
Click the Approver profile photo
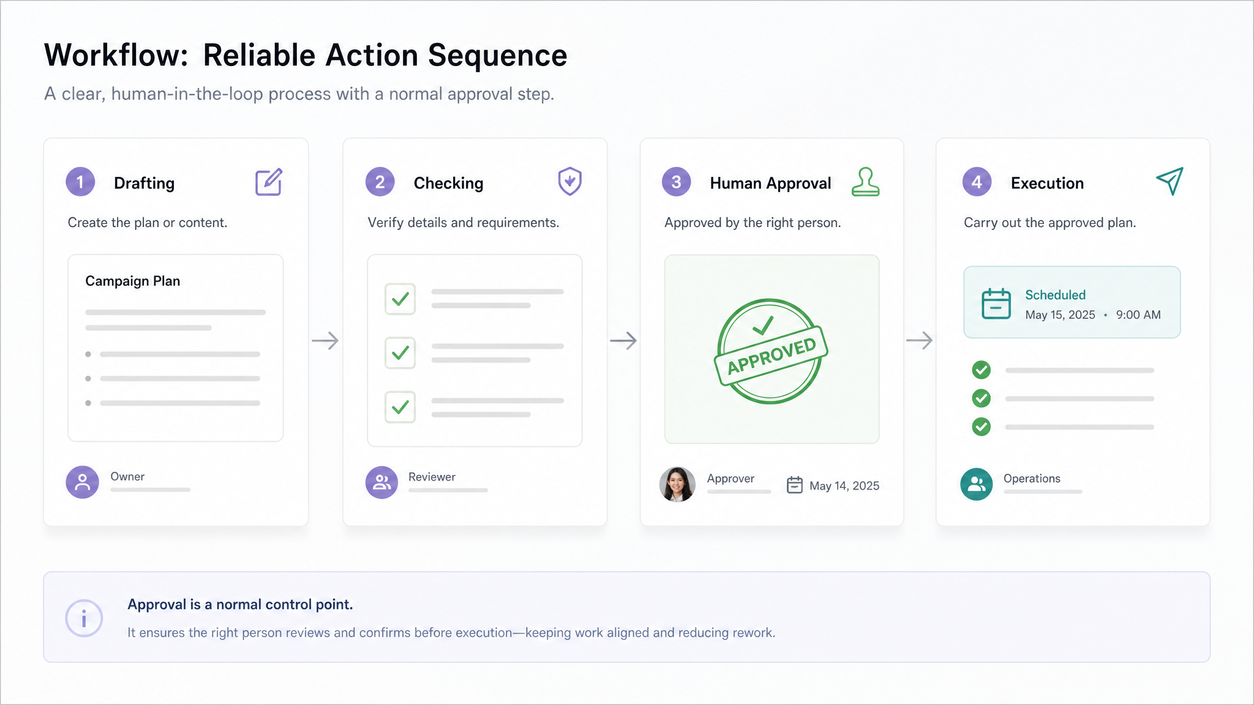click(677, 484)
